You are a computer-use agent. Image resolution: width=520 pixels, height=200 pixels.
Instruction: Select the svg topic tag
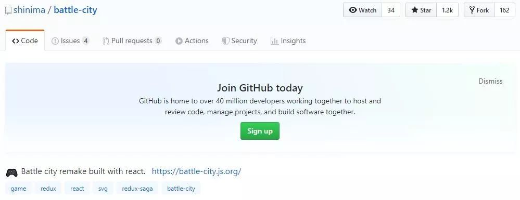[x=103, y=189]
